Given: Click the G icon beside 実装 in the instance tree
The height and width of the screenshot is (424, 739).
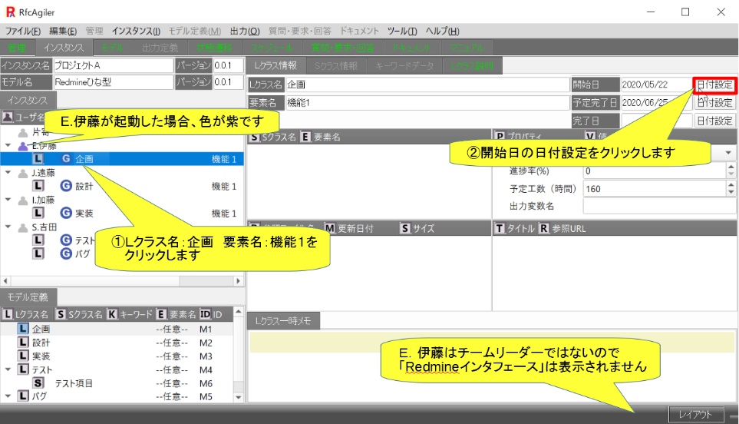Looking at the screenshot, I should click(66, 214).
